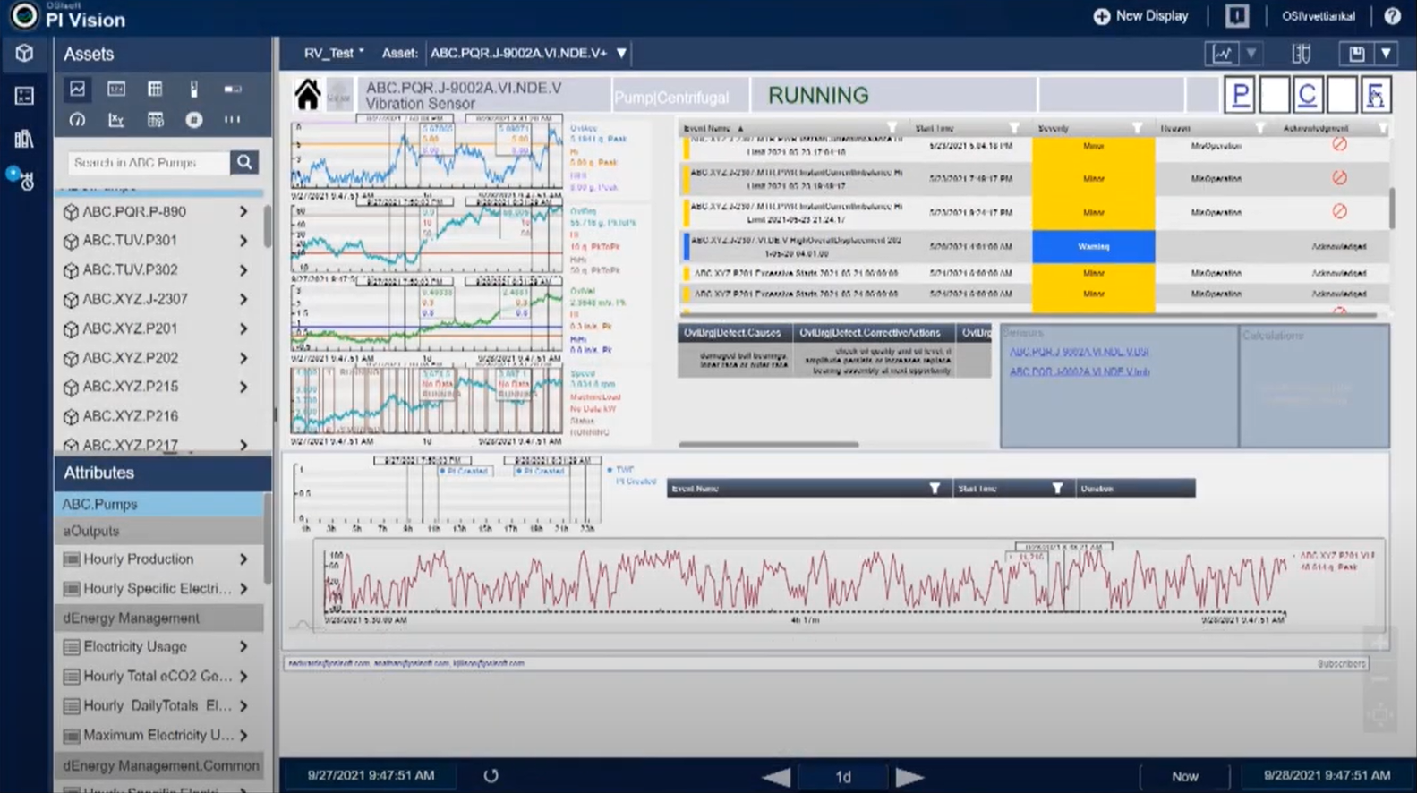This screenshot has height=793, width=1417.
Task: Expand ABC.PQR.P-890 asset
Action: tap(243, 212)
